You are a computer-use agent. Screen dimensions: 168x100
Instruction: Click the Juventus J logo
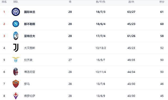click(x=16, y=48)
